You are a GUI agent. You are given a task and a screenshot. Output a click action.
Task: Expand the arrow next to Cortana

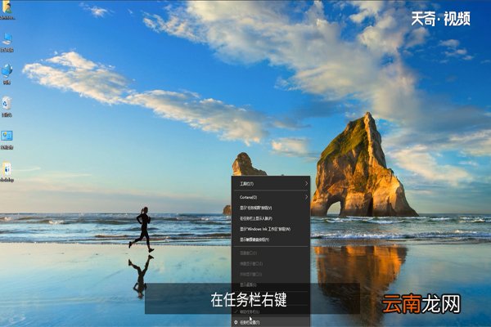[306, 197]
